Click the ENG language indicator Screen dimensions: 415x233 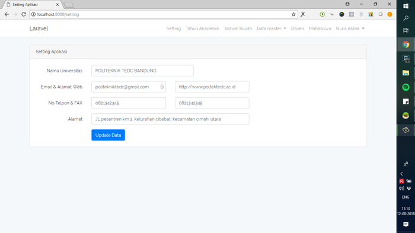coord(406,197)
